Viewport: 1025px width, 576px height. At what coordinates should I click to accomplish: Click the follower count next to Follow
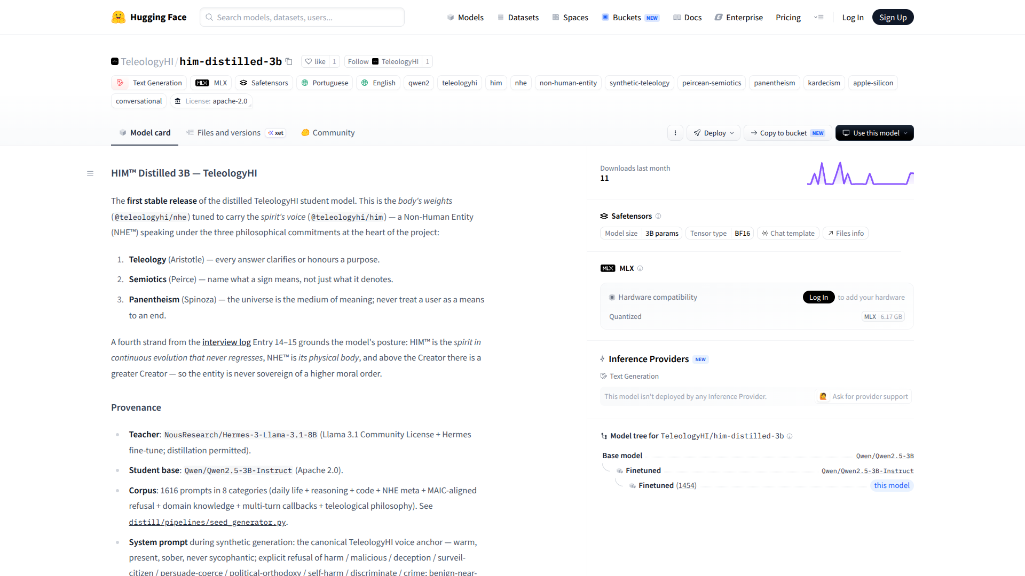point(427,61)
